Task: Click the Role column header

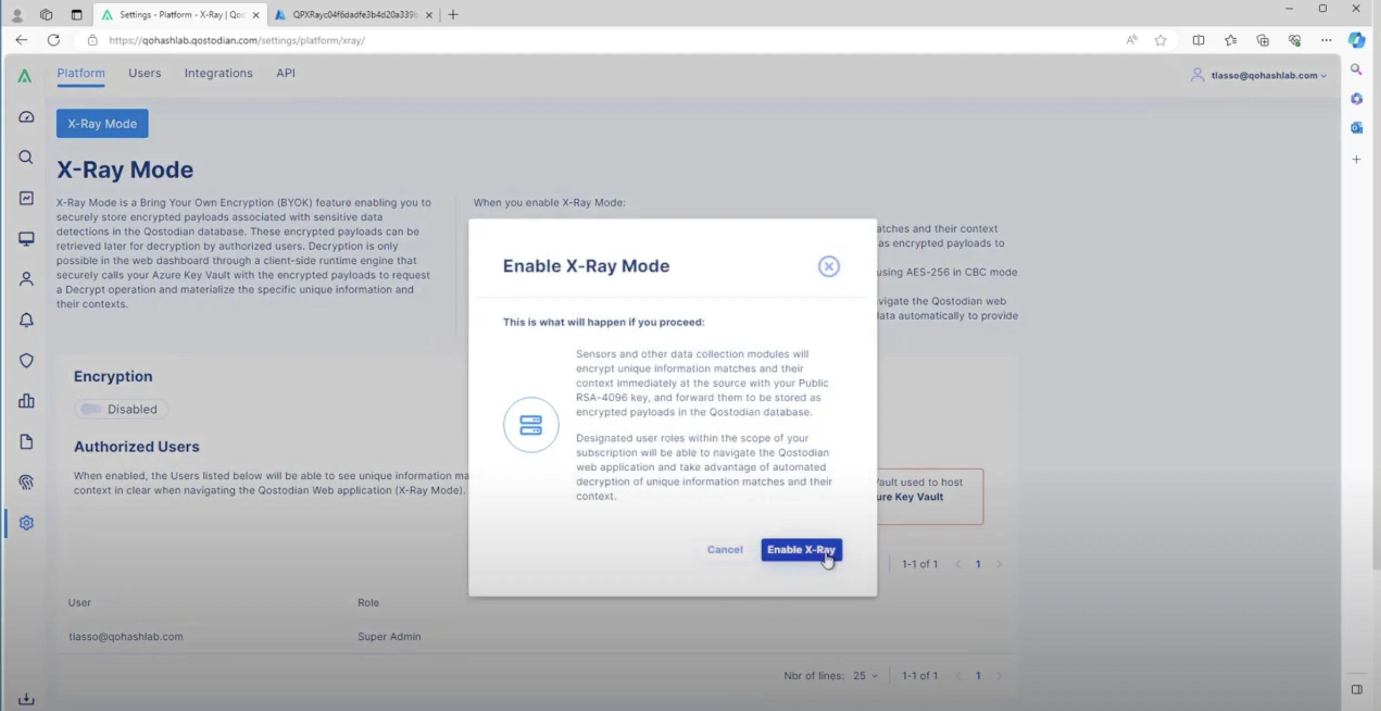Action: [368, 603]
